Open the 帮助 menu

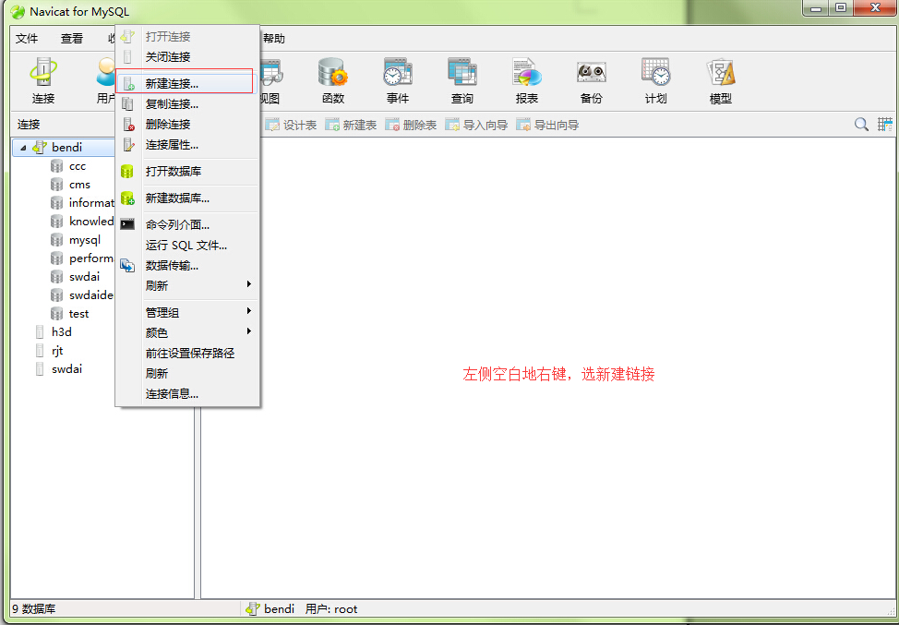(x=273, y=39)
